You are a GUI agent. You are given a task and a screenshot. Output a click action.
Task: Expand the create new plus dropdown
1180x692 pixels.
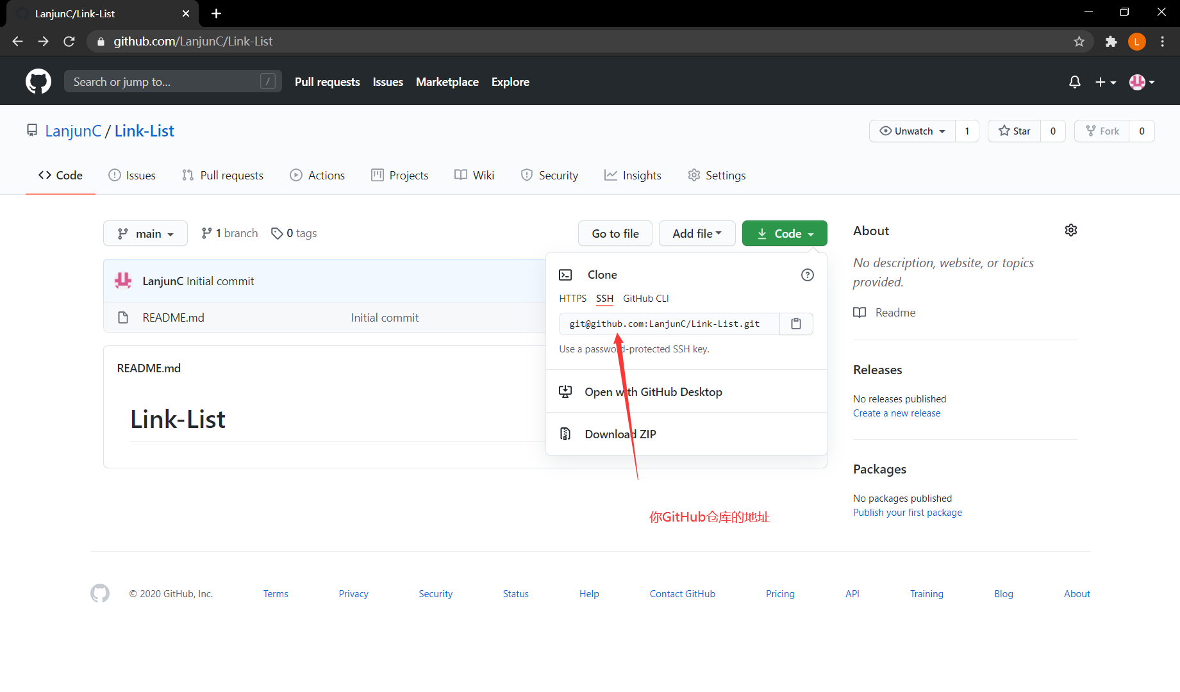pos(1106,82)
